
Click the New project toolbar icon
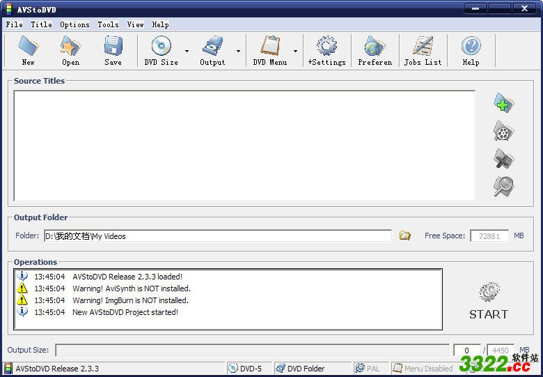[x=28, y=46]
